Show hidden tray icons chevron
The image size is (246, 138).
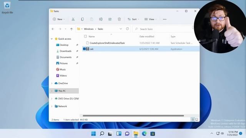(212, 133)
